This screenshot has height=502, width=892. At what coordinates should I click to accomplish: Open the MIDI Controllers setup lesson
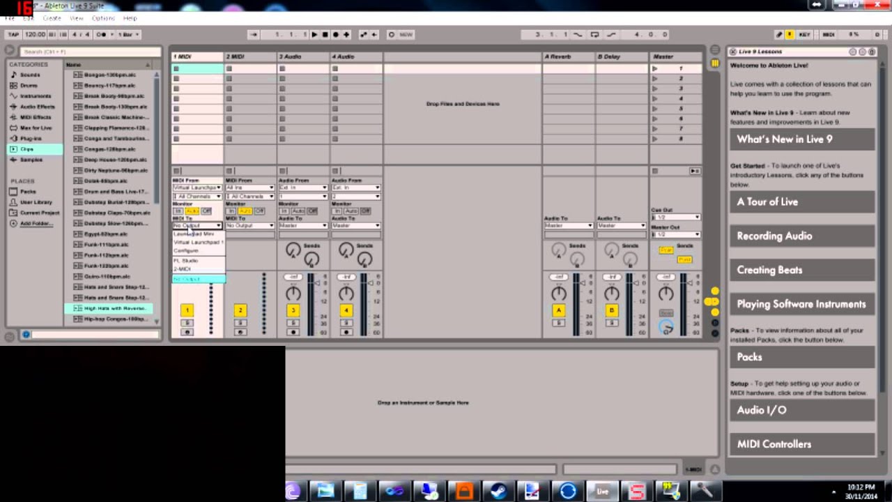(802, 444)
